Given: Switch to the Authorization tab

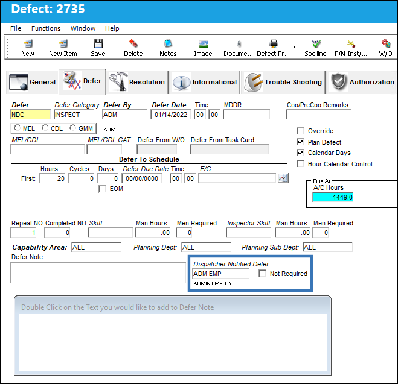Looking at the screenshot, I should coord(362,82).
